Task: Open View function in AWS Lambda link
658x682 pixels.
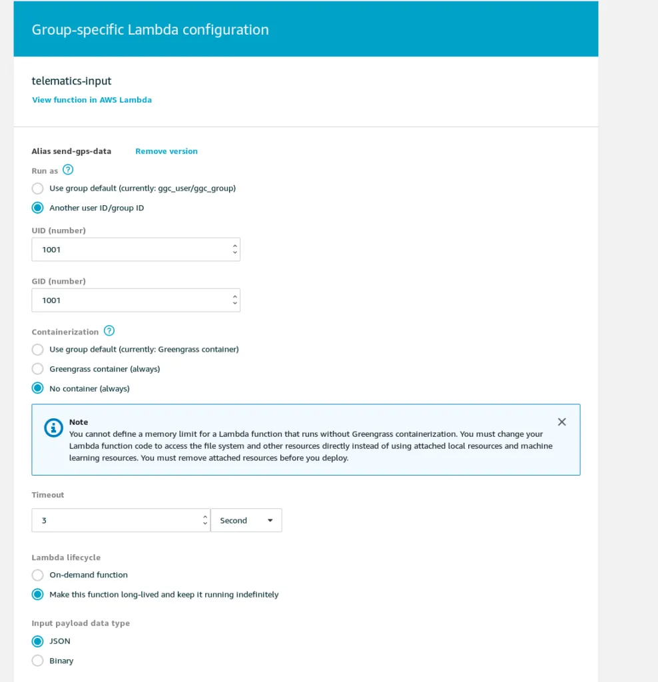Action: point(92,100)
